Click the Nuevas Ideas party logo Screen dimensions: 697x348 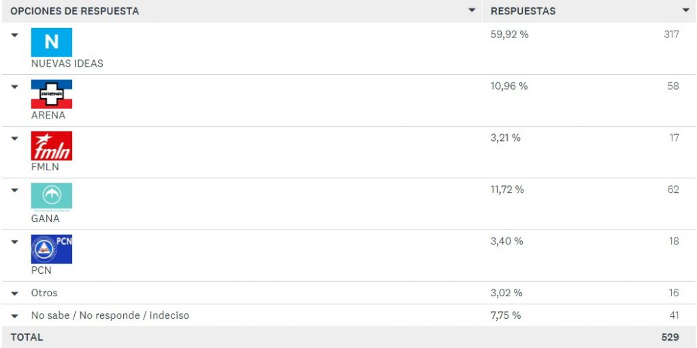(x=52, y=42)
